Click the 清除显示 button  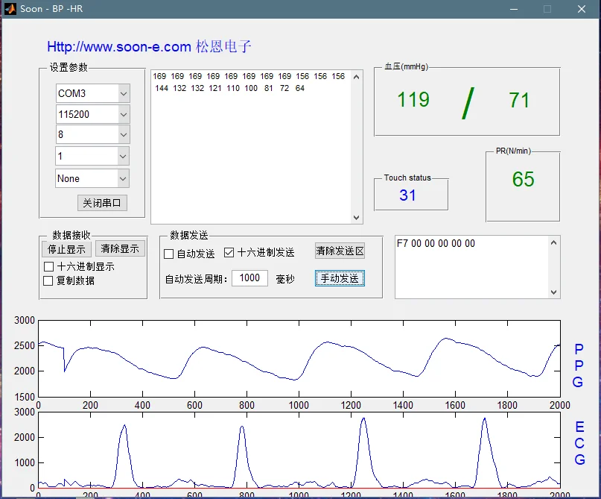(x=120, y=248)
